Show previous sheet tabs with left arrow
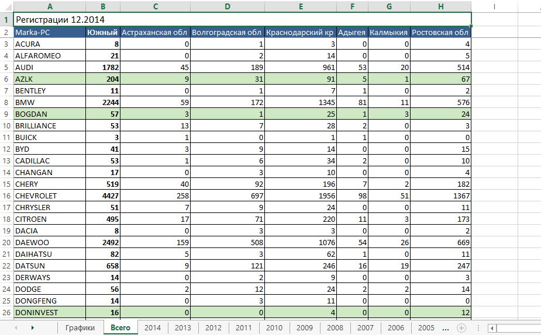541x335 pixels. (x=16, y=328)
